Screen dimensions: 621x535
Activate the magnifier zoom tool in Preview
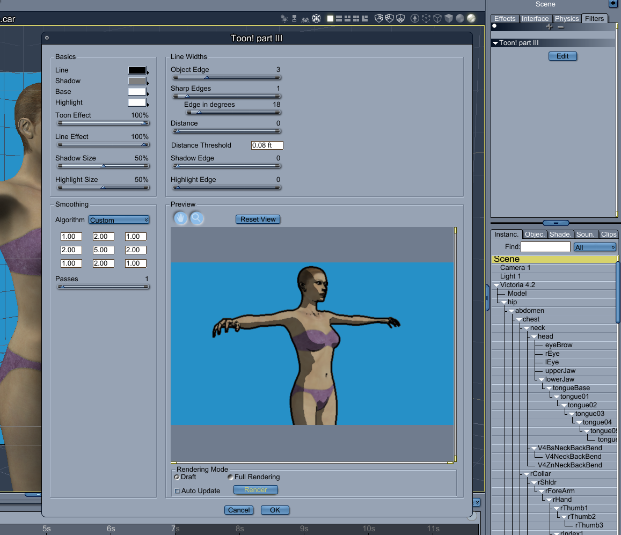click(x=196, y=218)
